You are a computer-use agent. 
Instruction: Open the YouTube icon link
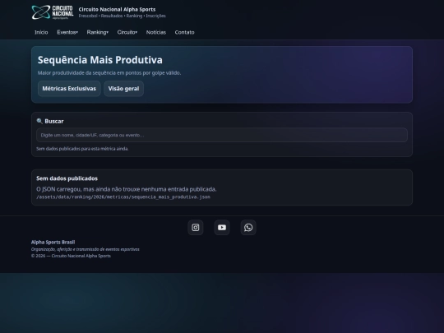(x=222, y=228)
